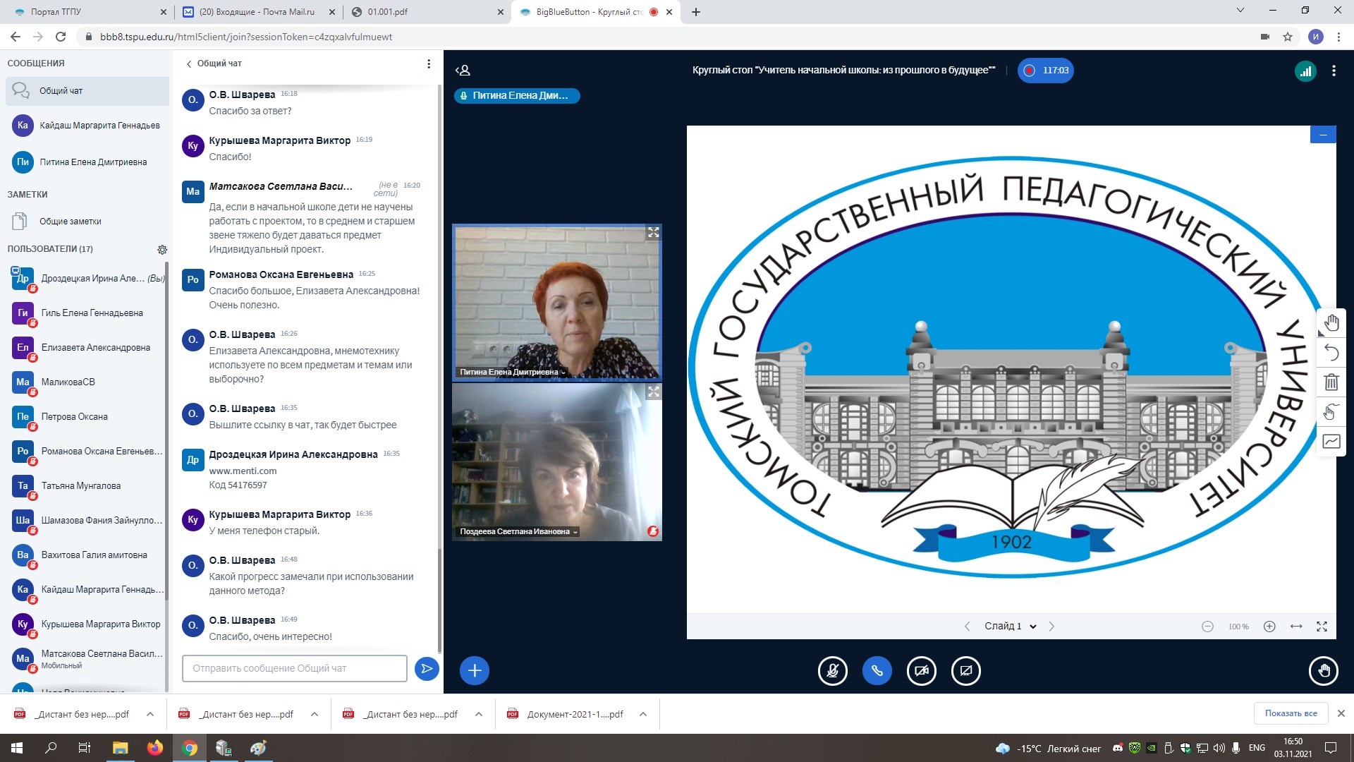The width and height of the screenshot is (1354, 762).
Task: Open the Слайд 1 slide selector dropdown
Action: tap(1010, 627)
